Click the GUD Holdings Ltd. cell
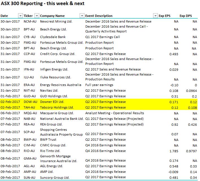 pos(54,96)
